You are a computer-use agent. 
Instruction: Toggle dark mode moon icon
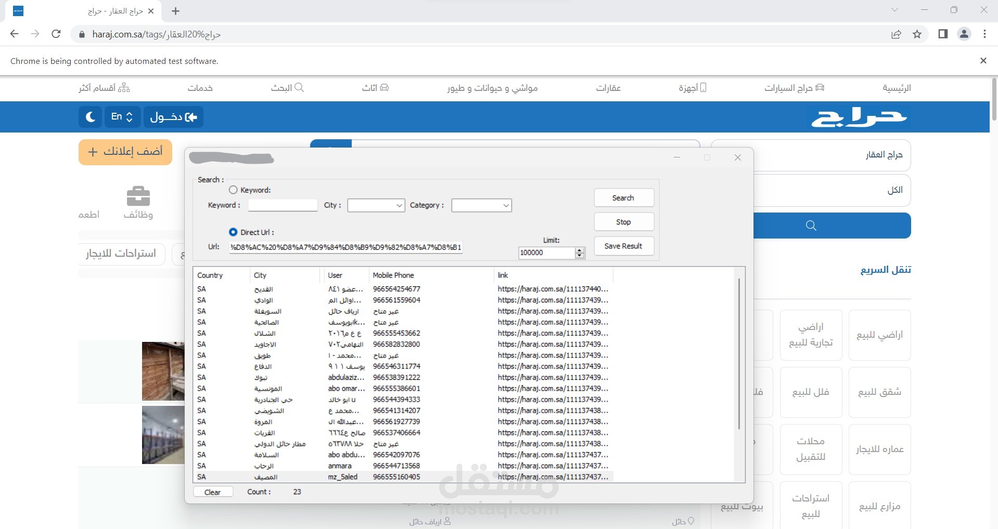(x=91, y=117)
